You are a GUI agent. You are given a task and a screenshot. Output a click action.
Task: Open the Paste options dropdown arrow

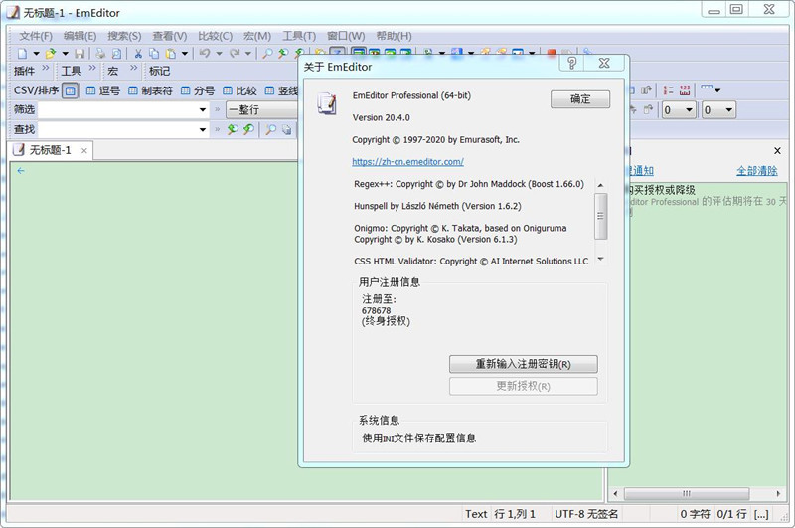[x=185, y=53]
